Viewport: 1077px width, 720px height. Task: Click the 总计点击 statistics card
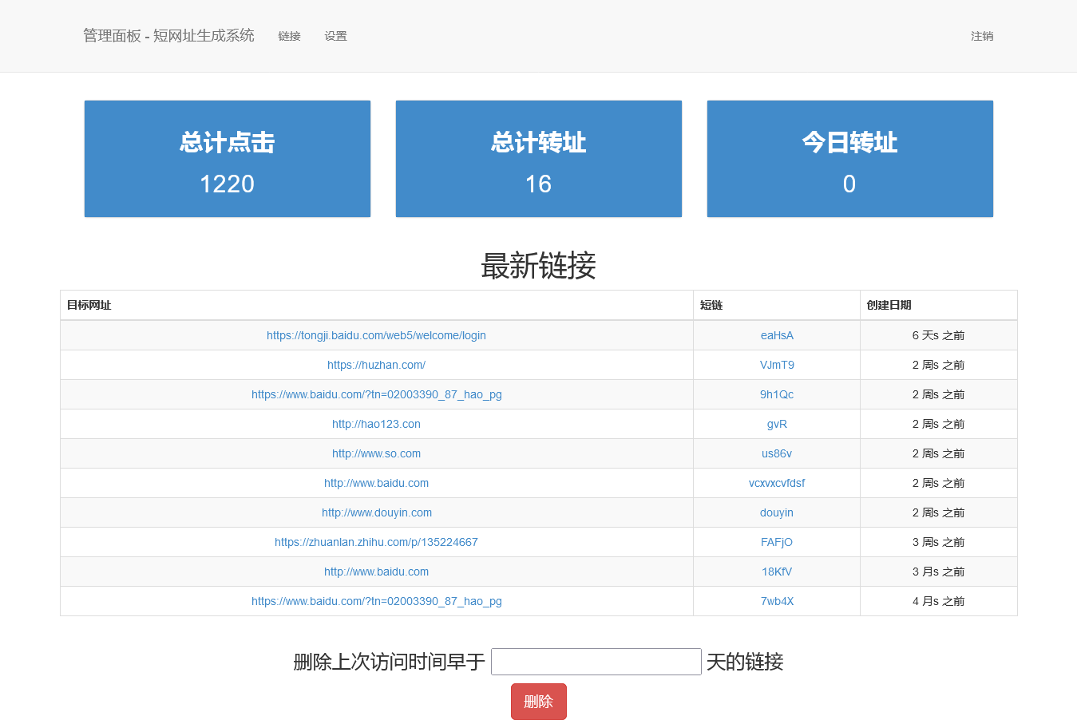pyautogui.click(x=228, y=159)
